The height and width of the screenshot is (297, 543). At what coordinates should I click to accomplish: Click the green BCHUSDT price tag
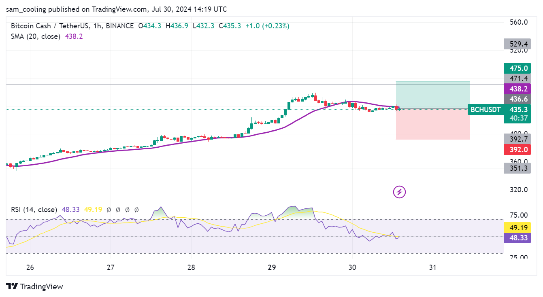pyautogui.click(x=486, y=109)
